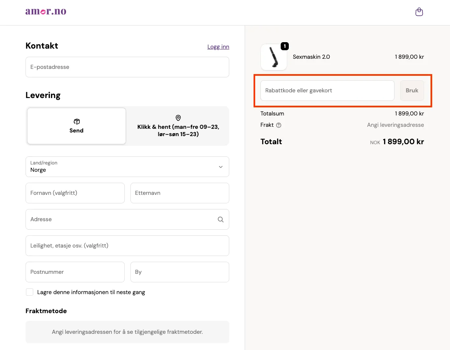This screenshot has width=450, height=350.
Task: Click into the Rabattkode eller gavekort field
Action: [327, 91]
